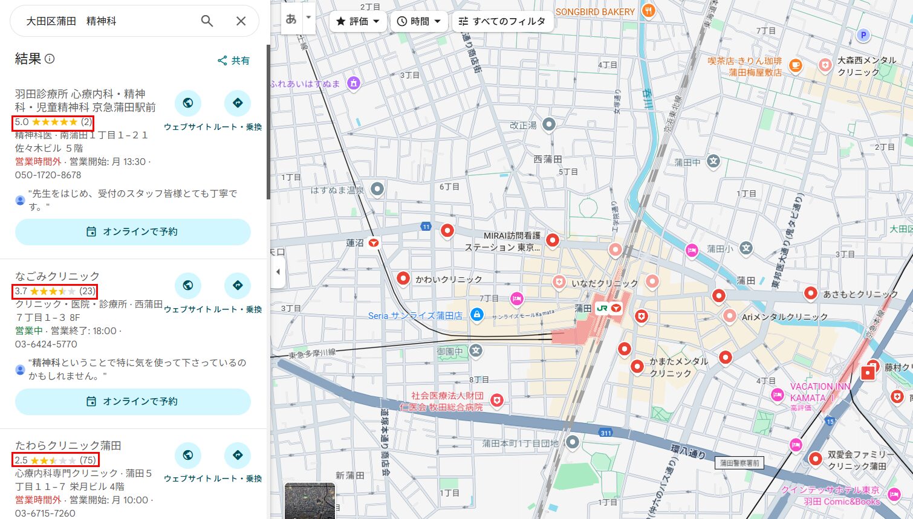Click オンラインで予約 under 羽田診療所

133,231
